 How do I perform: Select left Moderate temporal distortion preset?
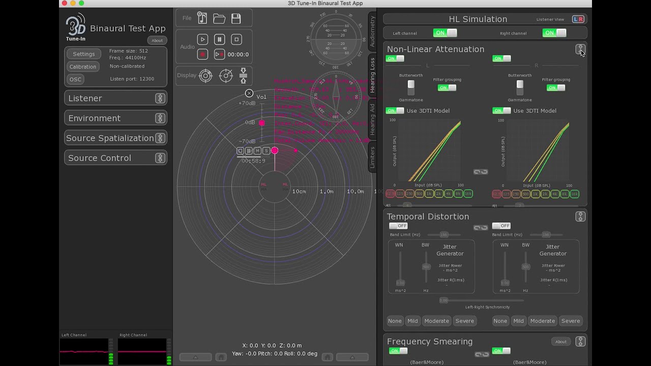437,321
